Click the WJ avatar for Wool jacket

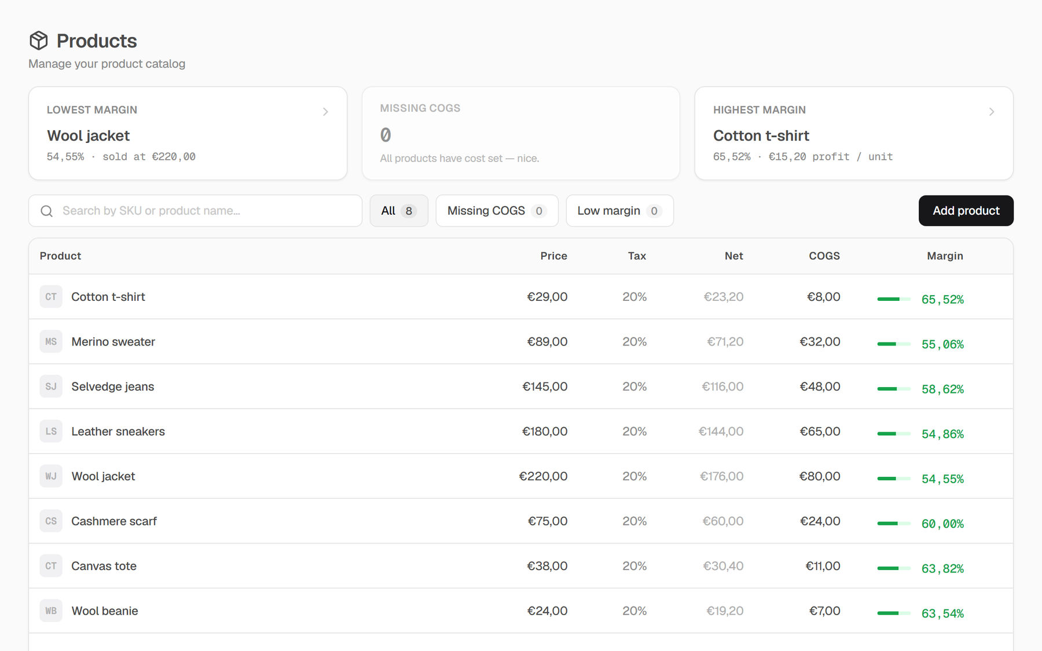point(51,476)
